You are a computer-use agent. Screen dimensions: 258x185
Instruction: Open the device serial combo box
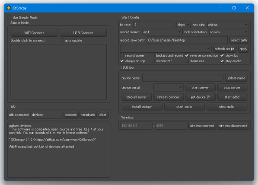169,88
